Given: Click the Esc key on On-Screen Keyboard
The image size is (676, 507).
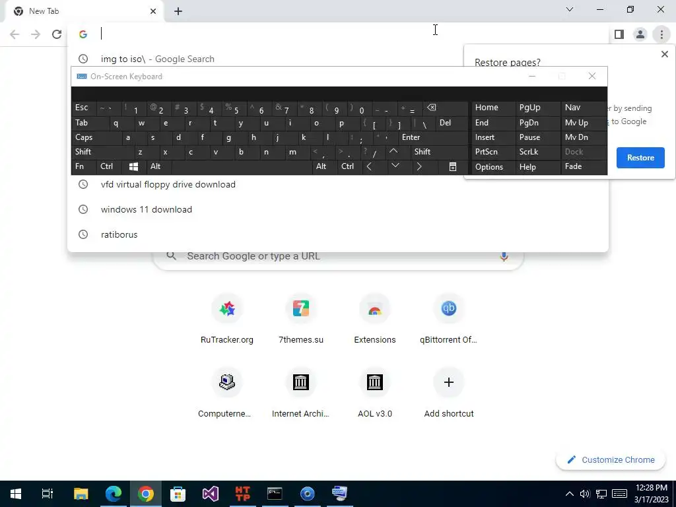Looking at the screenshot, I should pyautogui.click(x=84, y=108).
